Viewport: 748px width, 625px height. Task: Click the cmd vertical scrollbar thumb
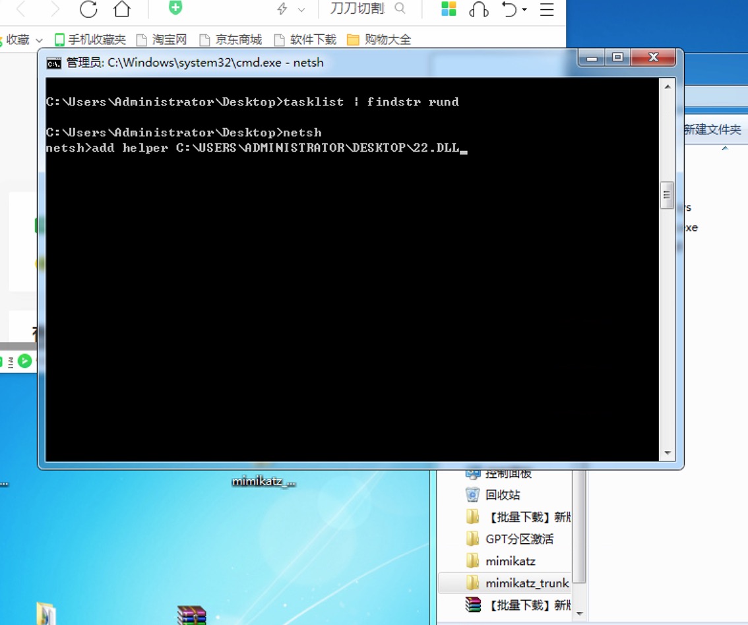[x=667, y=195]
